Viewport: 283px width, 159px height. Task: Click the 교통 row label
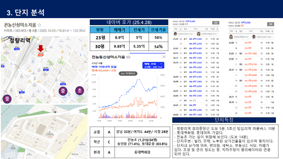[97, 132]
